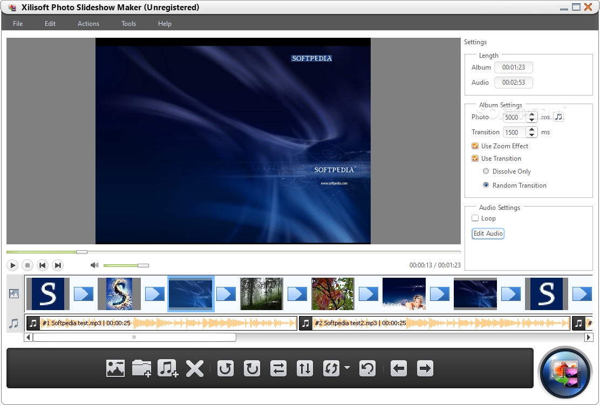Click the Audio length 00:02:53 field
Screen dimensions: 600x405
pyautogui.click(x=514, y=82)
